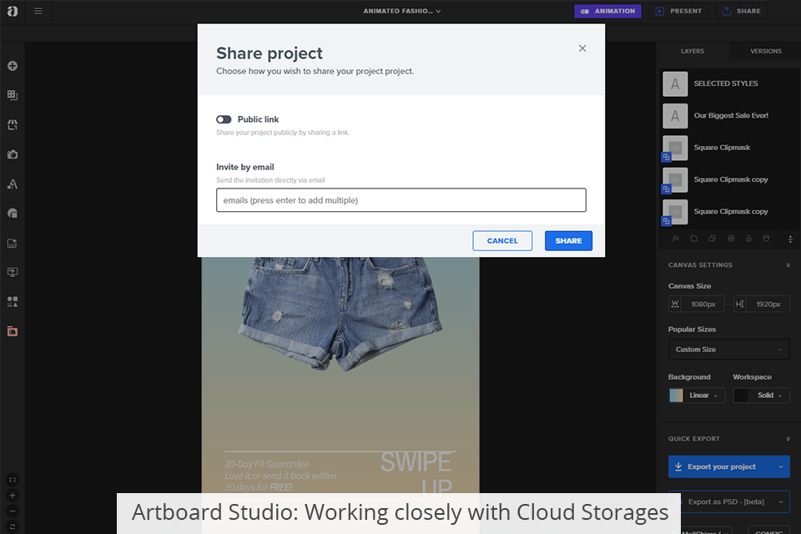The image size is (801, 534).
Task: Click the Artboard Studio logo icon
Action: pos(13,11)
